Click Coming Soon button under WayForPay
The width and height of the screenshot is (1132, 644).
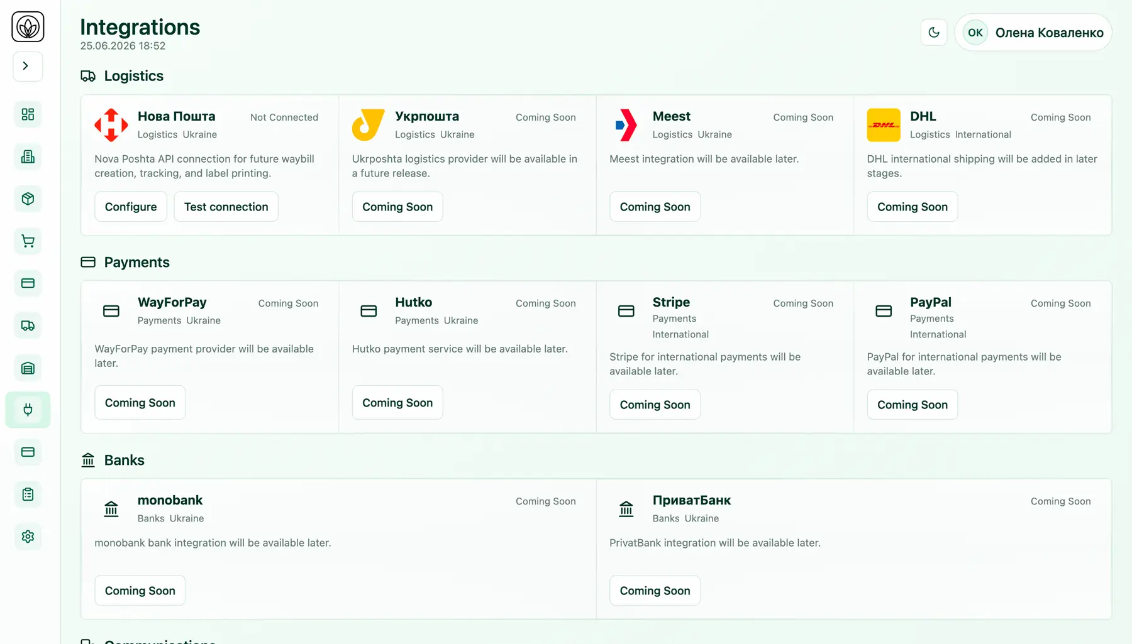(140, 403)
